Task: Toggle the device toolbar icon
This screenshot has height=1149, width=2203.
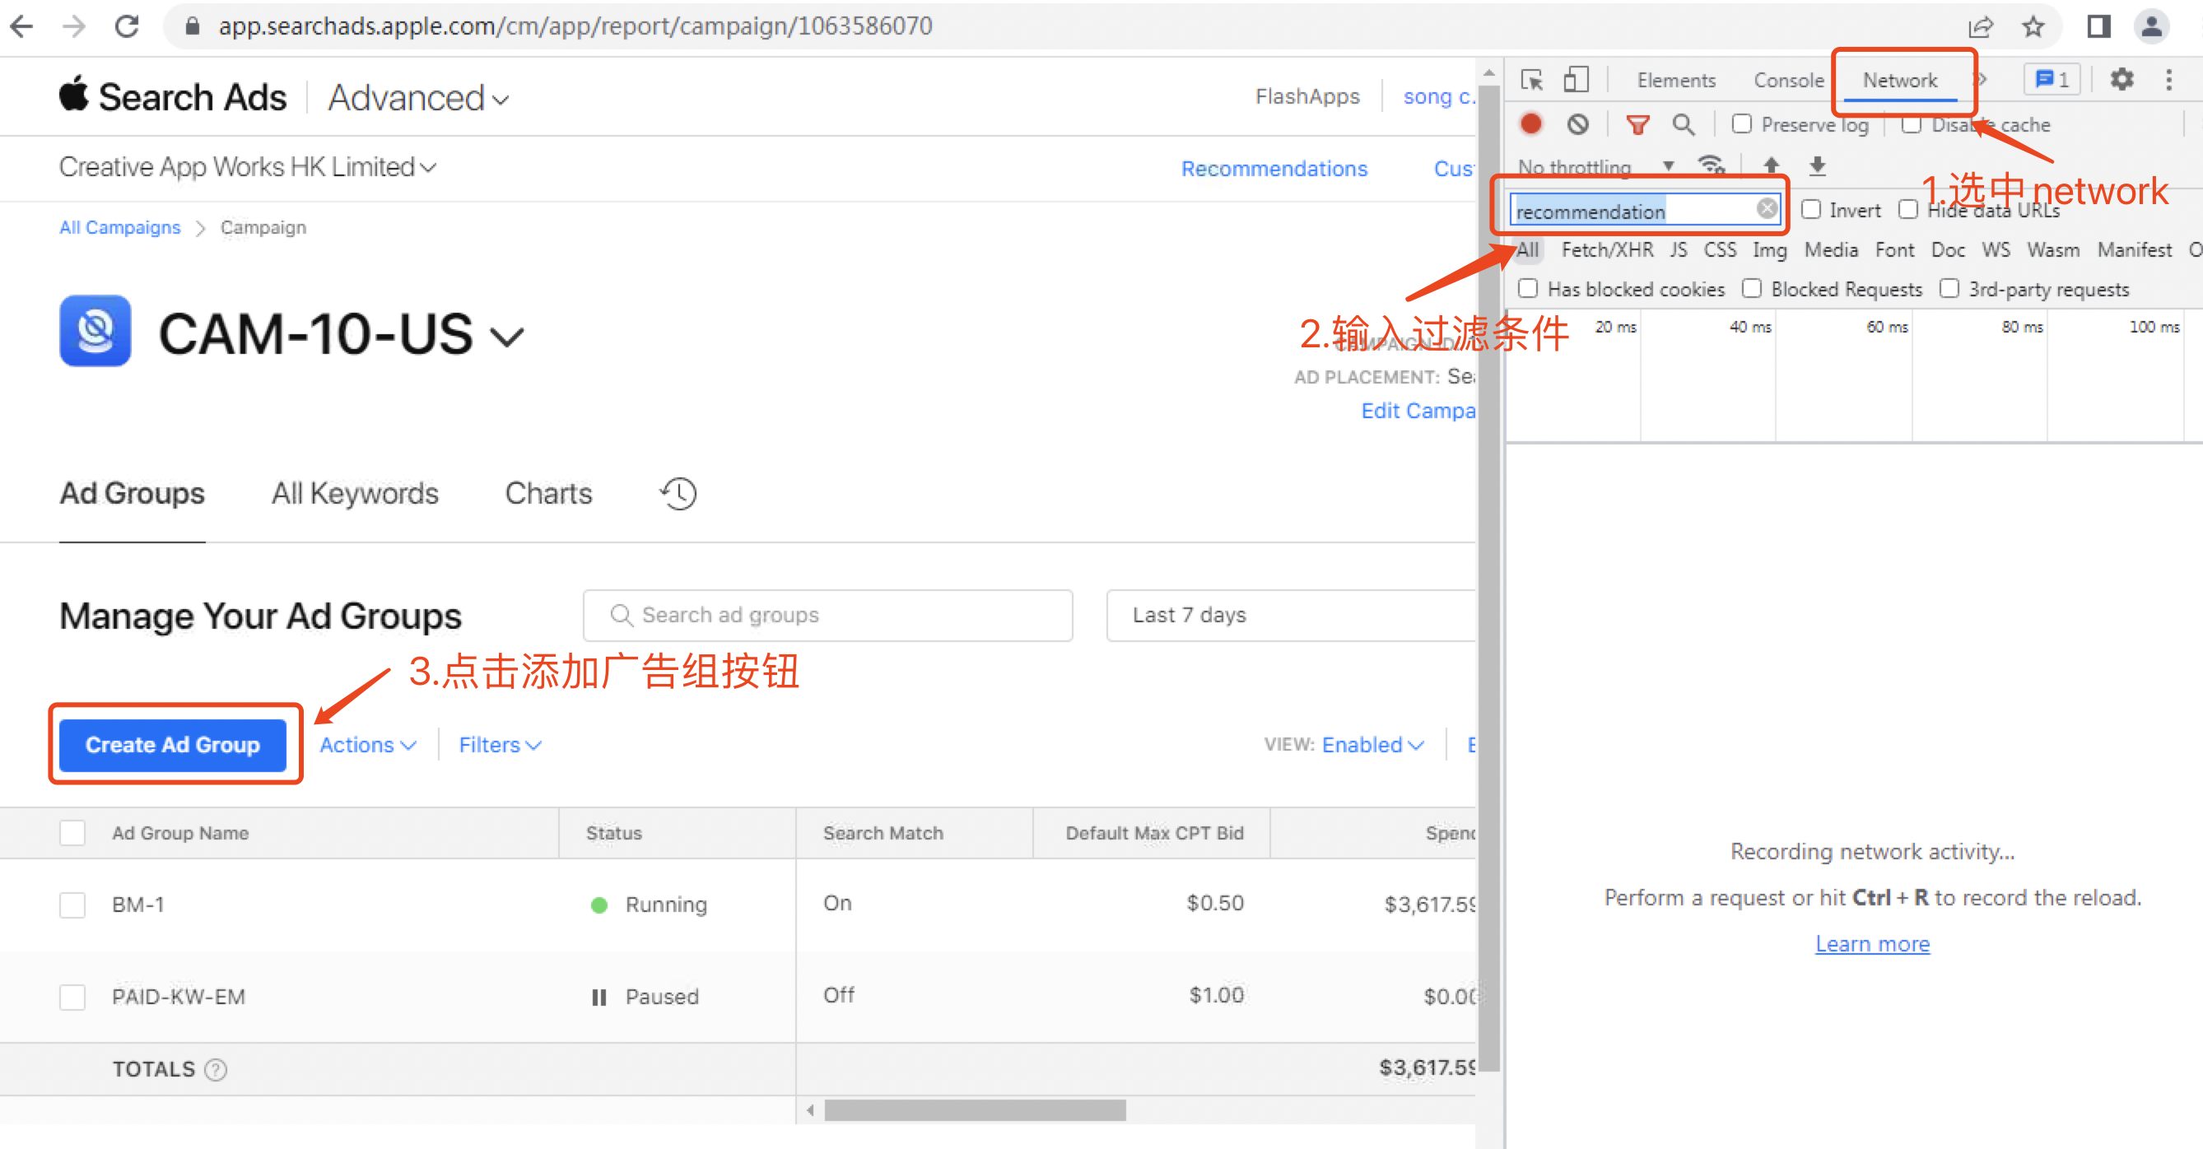Action: coord(1576,80)
